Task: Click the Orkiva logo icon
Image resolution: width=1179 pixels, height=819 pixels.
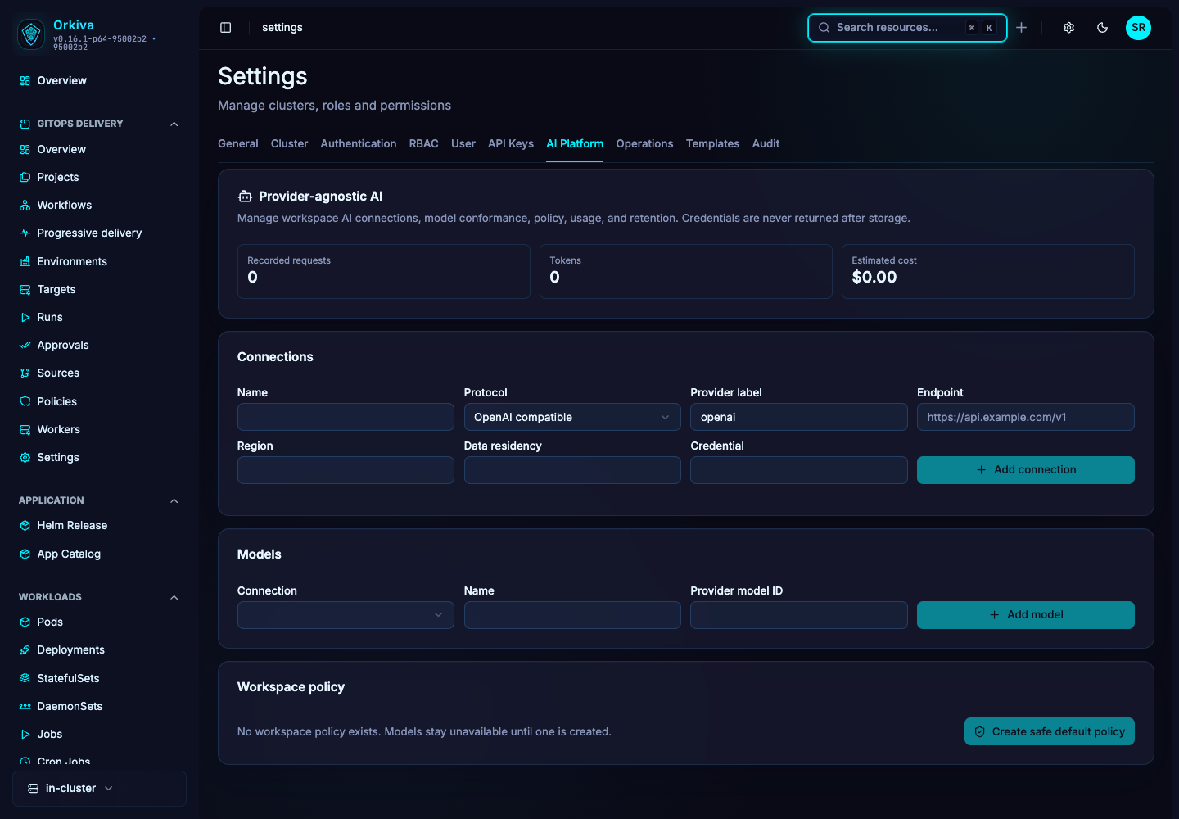Action: (x=31, y=34)
